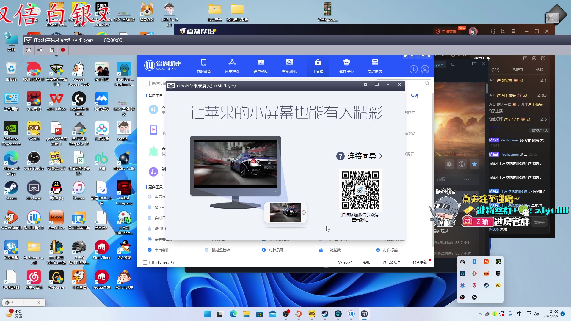571x321 pixels.
Task: Click the Bluetooth icon in tray popup
Action: tap(474, 262)
